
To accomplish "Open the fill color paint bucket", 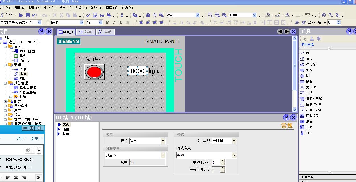I will (267, 15).
